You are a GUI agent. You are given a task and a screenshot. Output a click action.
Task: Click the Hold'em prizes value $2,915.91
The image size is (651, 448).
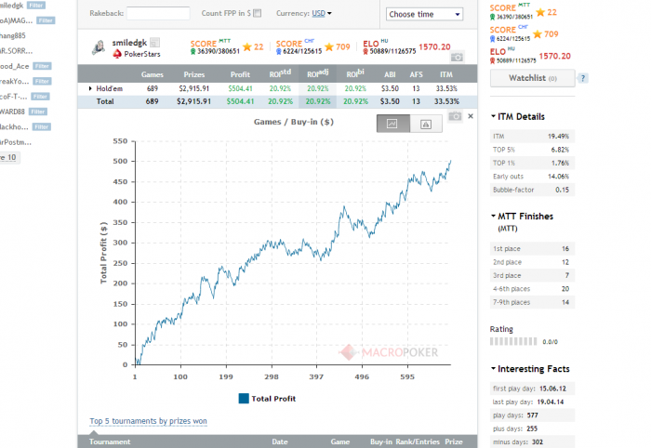coord(194,88)
